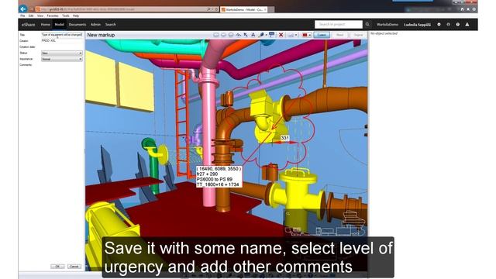The width and height of the screenshot is (496, 279).
Task: Open the Importance dropdown showing Normal
Action: pyautogui.click(x=62, y=59)
